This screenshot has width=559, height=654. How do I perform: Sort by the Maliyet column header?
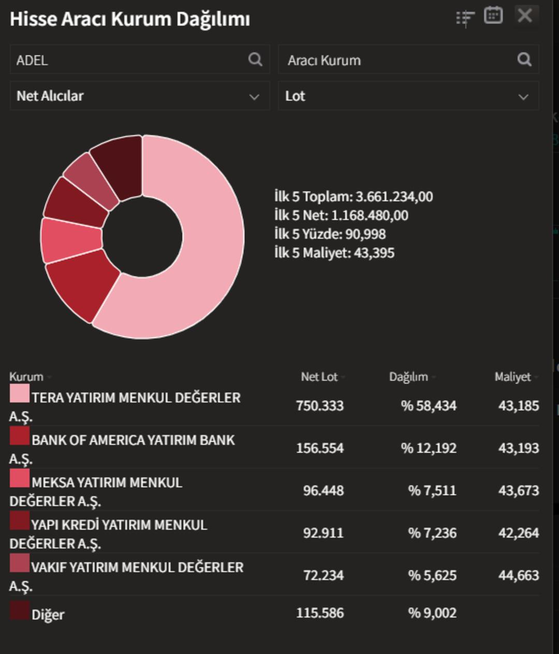coord(512,377)
